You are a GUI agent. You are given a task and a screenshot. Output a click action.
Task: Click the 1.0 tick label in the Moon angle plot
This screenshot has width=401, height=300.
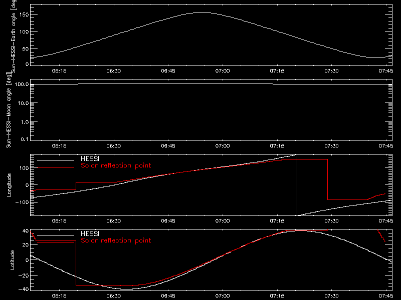point(25,122)
